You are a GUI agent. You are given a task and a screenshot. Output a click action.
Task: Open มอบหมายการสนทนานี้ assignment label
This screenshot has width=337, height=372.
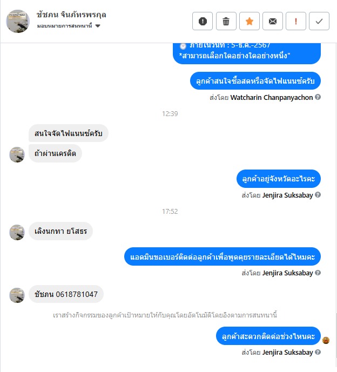click(x=65, y=25)
